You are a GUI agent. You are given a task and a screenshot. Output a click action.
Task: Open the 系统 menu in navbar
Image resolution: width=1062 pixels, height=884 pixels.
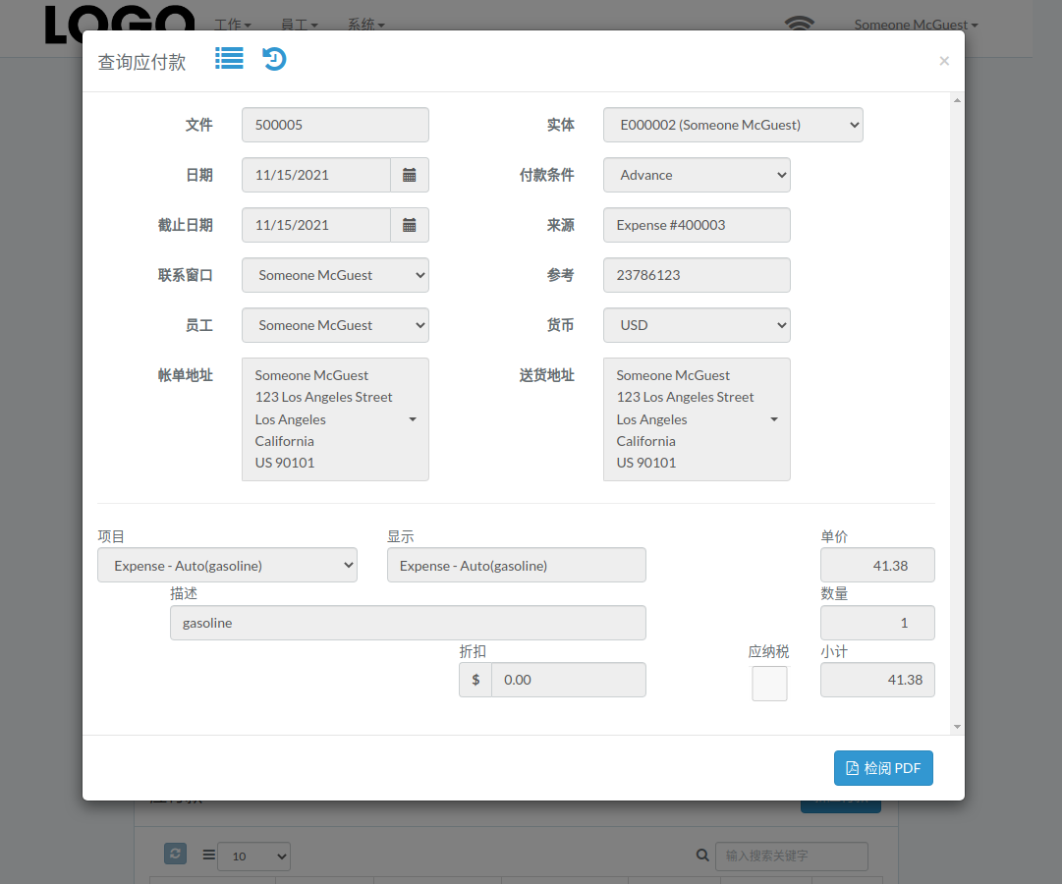(365, 25)
